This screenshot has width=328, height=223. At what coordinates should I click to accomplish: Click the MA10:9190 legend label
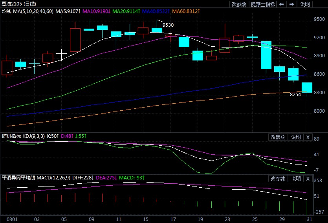pyautogui.click(x=98, y=11)
